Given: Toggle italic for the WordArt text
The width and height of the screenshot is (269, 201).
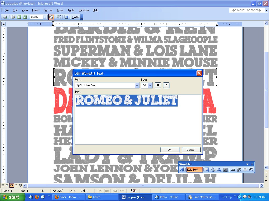Looking at the screenshot, I should (166, 85).
